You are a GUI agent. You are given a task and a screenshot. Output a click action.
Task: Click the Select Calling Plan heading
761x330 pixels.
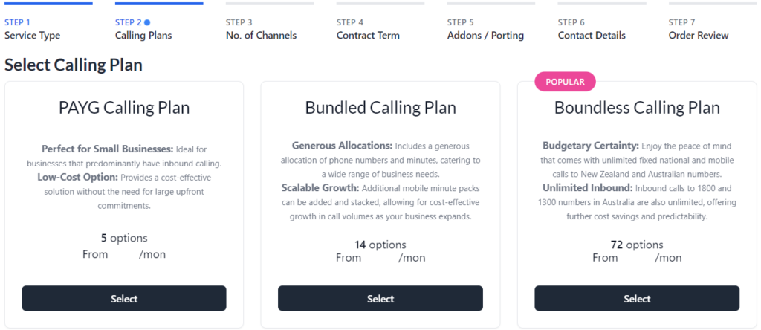click(74, 65)
